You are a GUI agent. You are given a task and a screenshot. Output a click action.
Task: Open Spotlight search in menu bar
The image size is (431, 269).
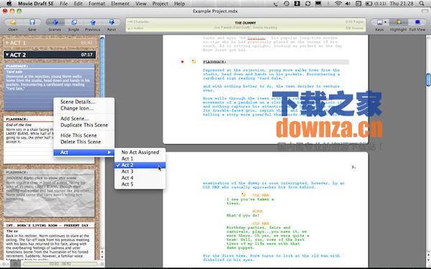click(422, 4)
